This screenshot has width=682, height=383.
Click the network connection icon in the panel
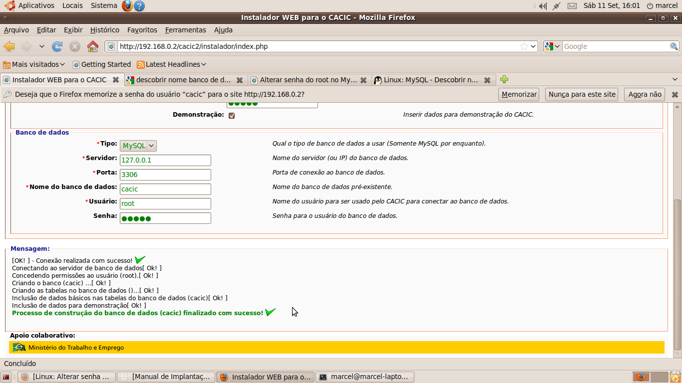click(557, 6)
